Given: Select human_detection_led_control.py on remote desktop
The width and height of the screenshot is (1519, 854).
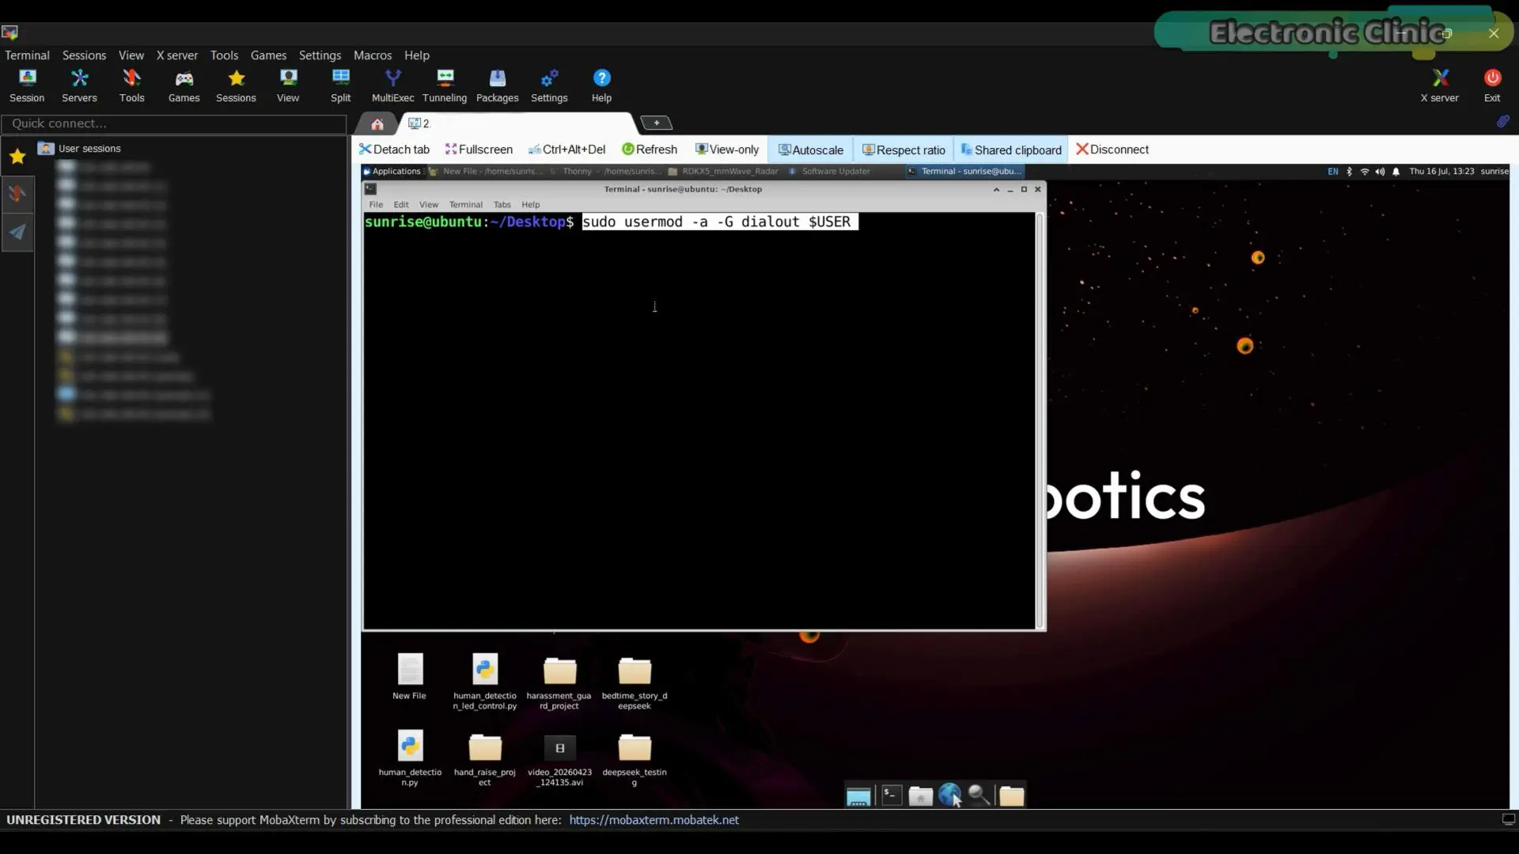Looking at the screenshot, I should click(485, 682).
